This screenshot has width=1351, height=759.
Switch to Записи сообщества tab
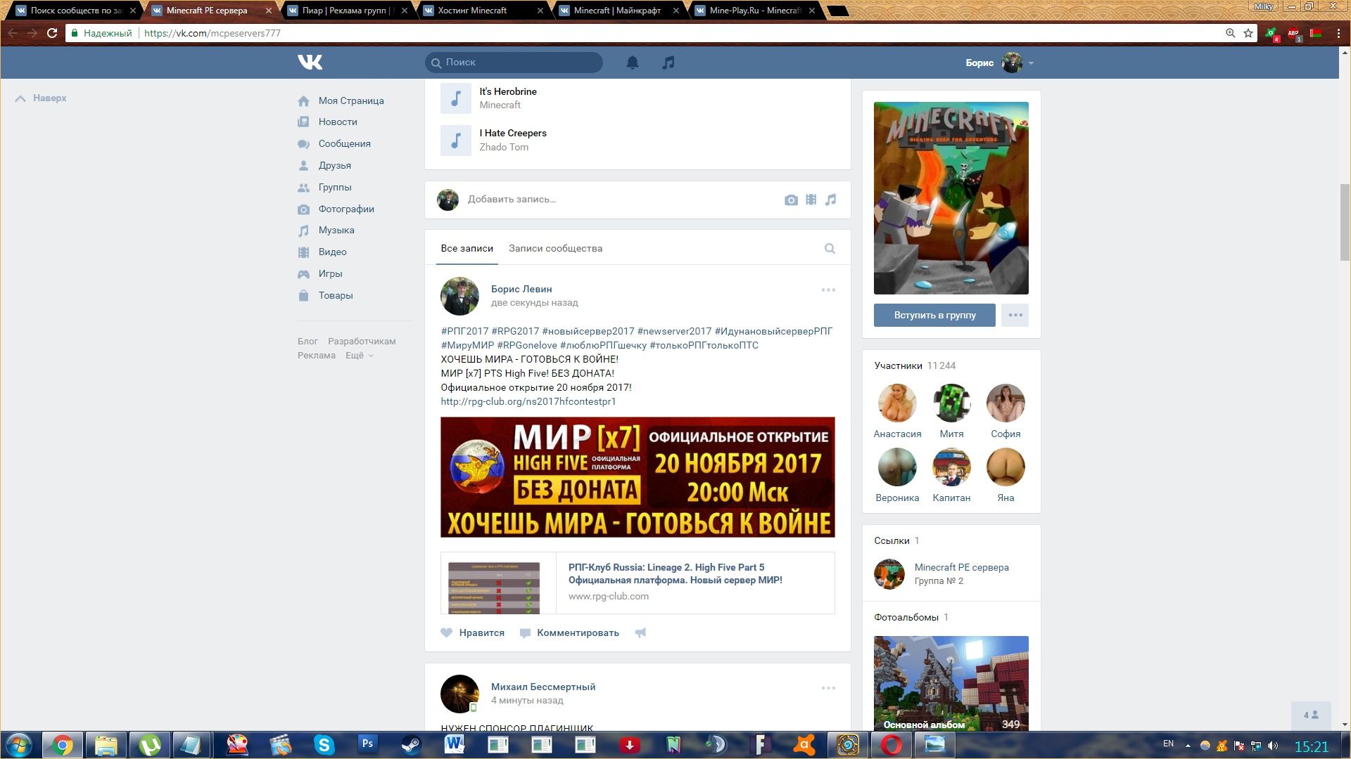click(x=555, y=248)
